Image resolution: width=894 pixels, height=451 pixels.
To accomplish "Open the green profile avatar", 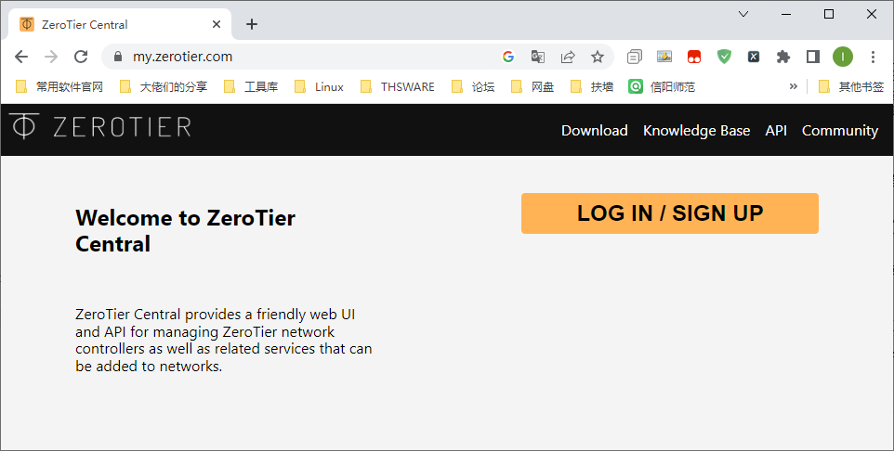I will click(843, 57).
